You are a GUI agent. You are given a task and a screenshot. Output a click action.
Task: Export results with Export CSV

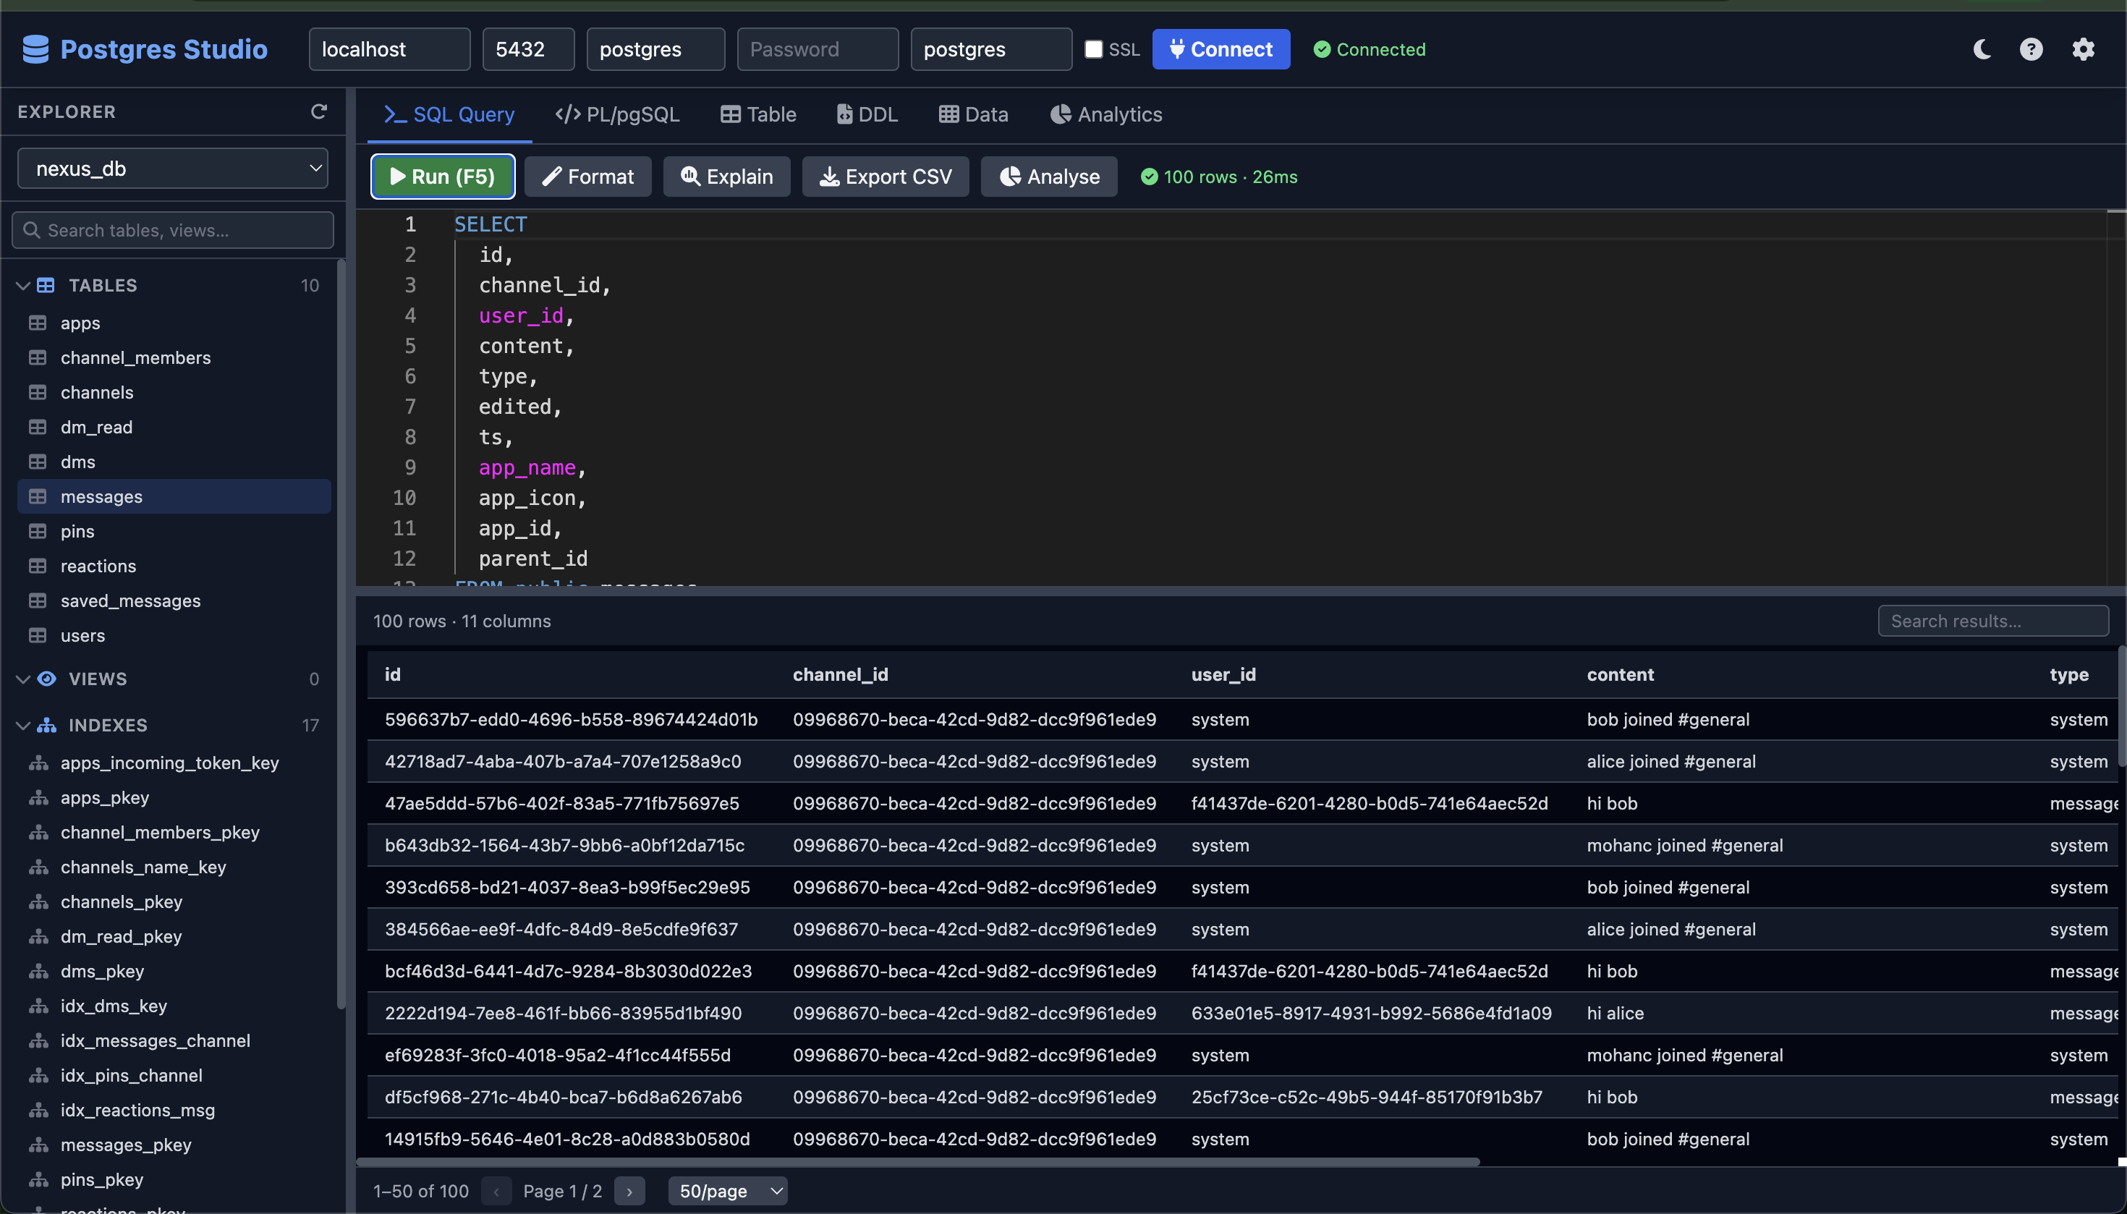pyautogui.click(x=886, y=177)
